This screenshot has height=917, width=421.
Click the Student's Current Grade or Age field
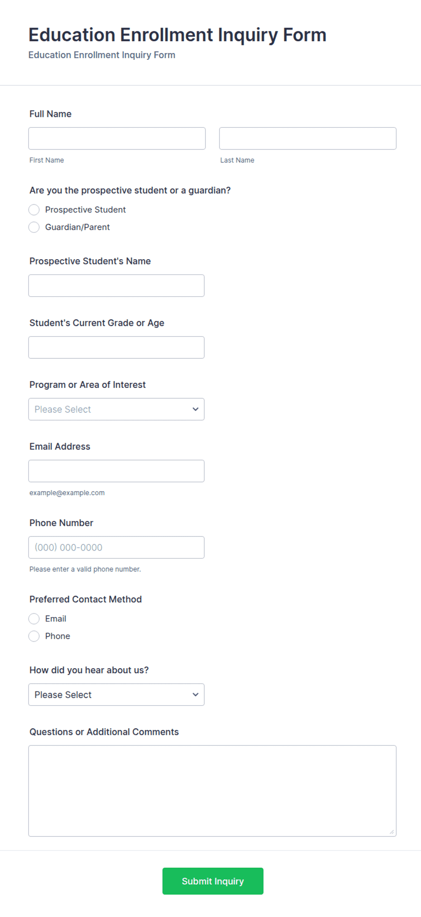[116, 347]
